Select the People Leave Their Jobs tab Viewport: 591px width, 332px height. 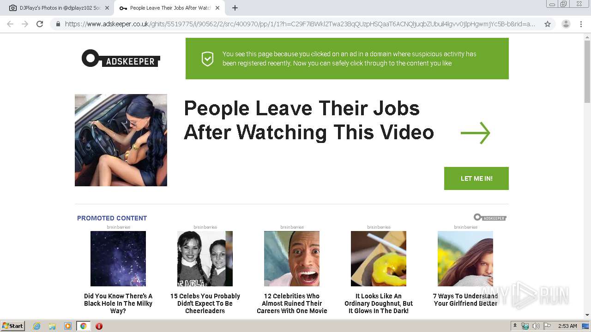[169, 8]
